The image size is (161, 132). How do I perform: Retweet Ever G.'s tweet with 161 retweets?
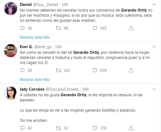pyautogui.click(x=58, y=70)
